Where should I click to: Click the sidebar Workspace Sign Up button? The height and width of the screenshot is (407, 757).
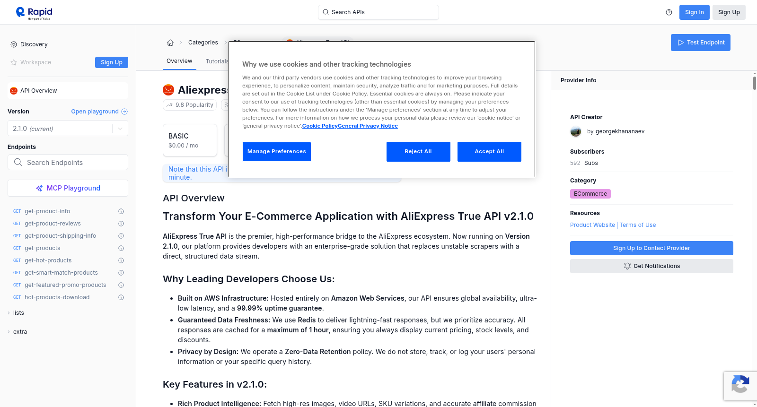click(x=112, y=62)
